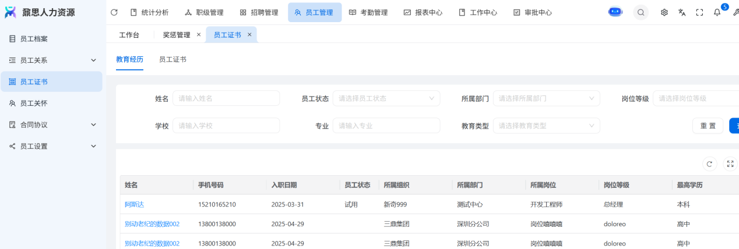Expand the table to fullscreen

point(730,164)
